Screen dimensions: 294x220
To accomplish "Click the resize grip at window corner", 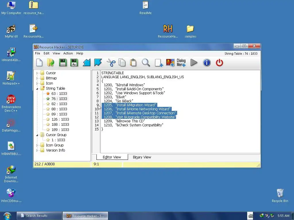I will click(258, 165).
